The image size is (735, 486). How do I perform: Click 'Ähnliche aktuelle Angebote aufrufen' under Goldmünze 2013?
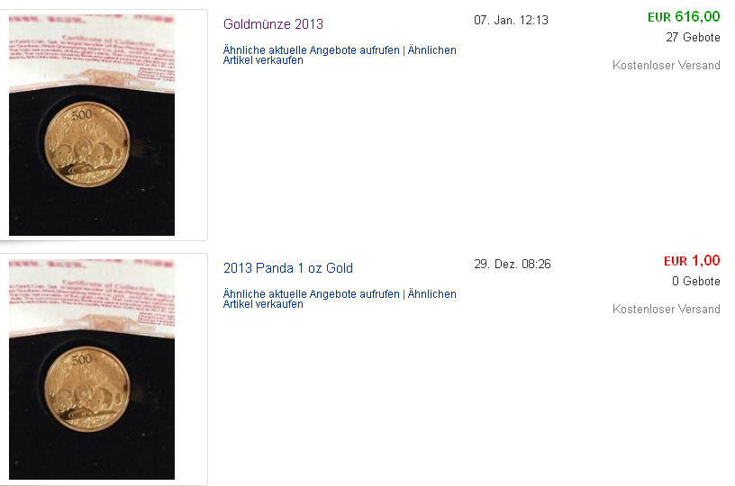[x=312, y=50]
